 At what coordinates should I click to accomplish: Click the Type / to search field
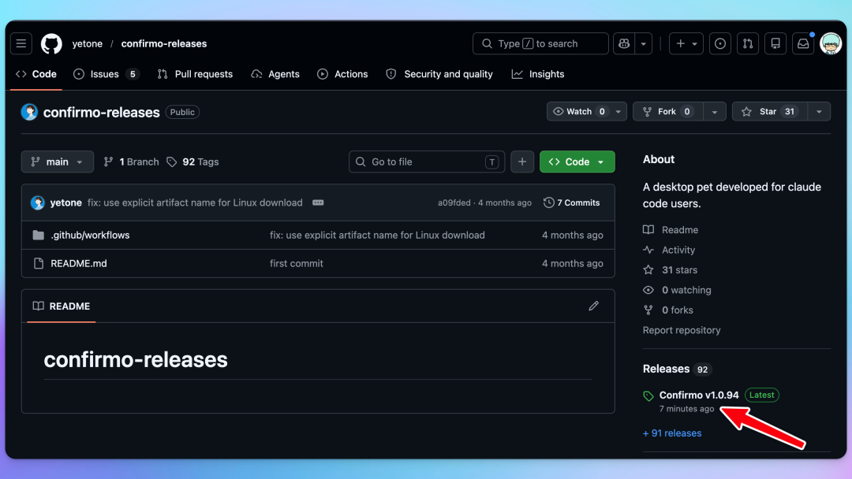pos(540,43)
